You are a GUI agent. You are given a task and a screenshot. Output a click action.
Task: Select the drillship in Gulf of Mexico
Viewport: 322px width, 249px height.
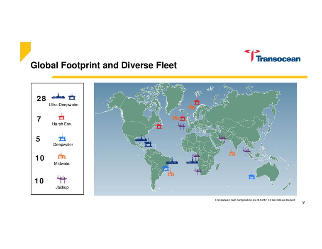pyautogui.click(x=141, y=139)
